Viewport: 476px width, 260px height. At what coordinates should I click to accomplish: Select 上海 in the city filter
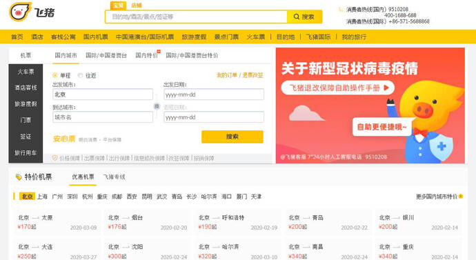[x=42, y=197]
